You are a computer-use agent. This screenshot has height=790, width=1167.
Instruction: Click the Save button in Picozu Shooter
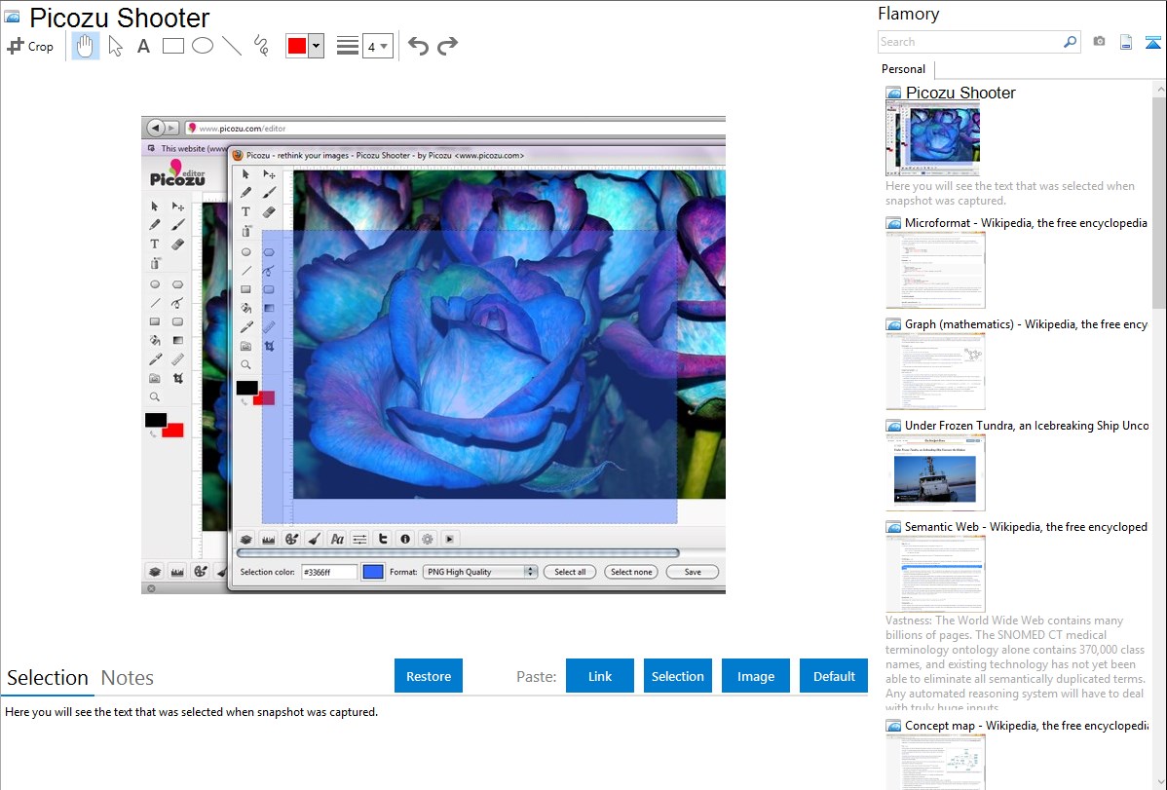click(x=693, y=572)
